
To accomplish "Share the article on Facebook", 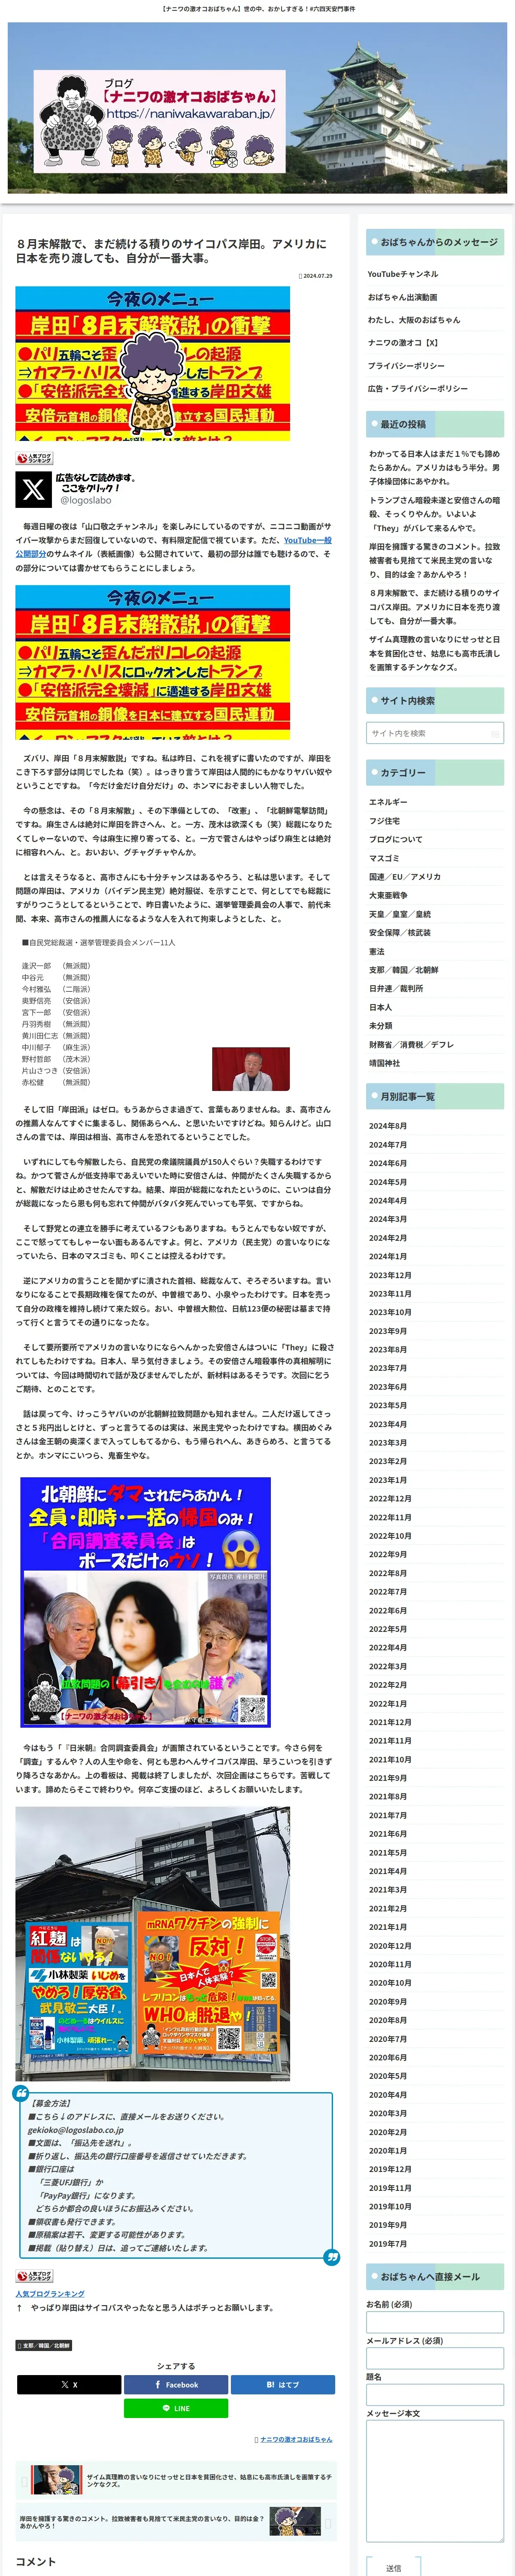I will click(176, 2384).
